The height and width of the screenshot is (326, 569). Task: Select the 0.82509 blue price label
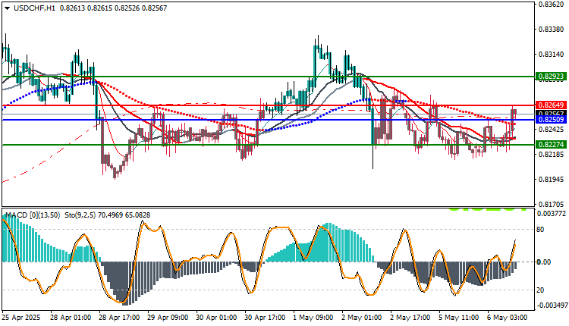pos(551,119)
